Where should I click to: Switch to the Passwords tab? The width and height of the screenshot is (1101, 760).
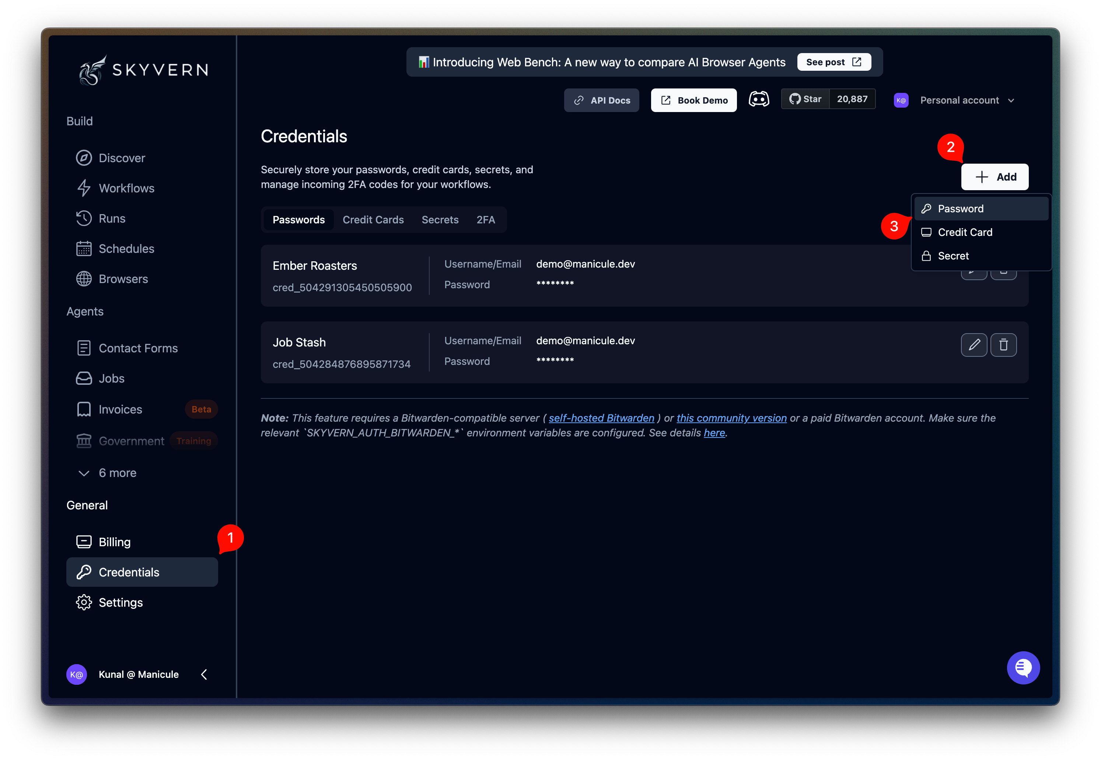(298, 220)
